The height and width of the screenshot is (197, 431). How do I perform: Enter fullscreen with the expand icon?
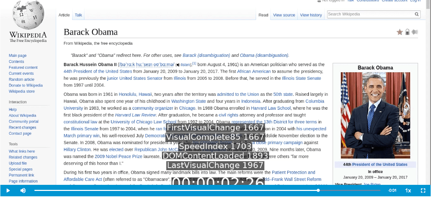[x=423, y=191]
